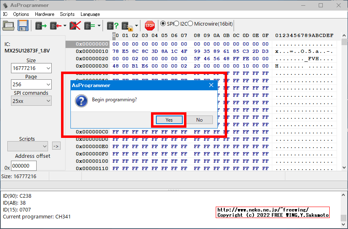
Task: Open the Scripts menu
Action: tap(67, 14)
